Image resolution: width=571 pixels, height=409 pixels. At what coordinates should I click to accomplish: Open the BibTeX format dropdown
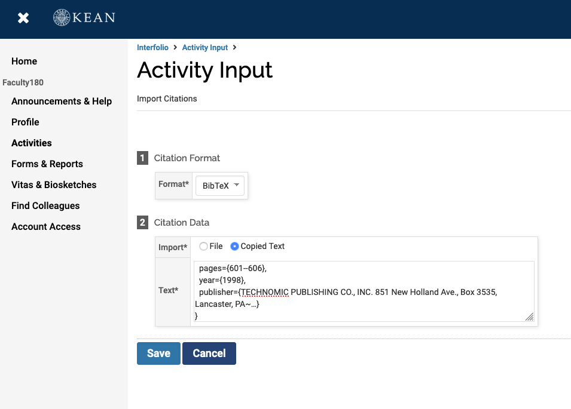[220, 186]
